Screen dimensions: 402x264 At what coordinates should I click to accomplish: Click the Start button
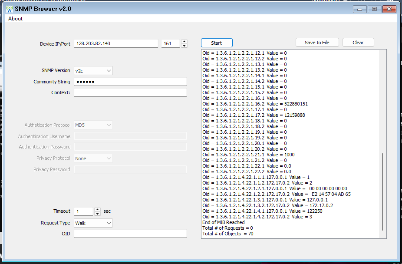216,43
